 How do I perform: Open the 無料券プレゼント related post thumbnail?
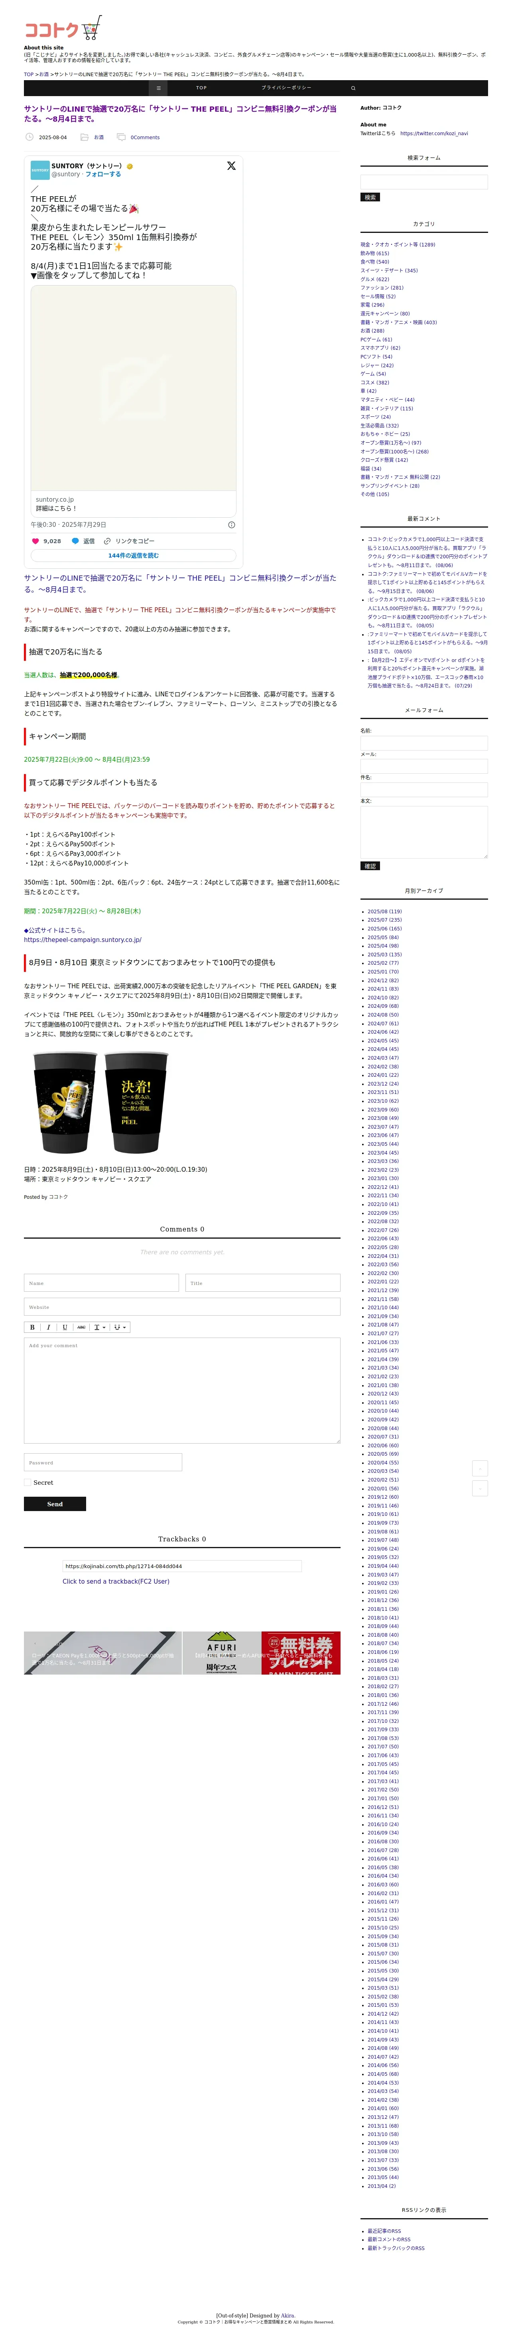click(x=301, y=1653)
